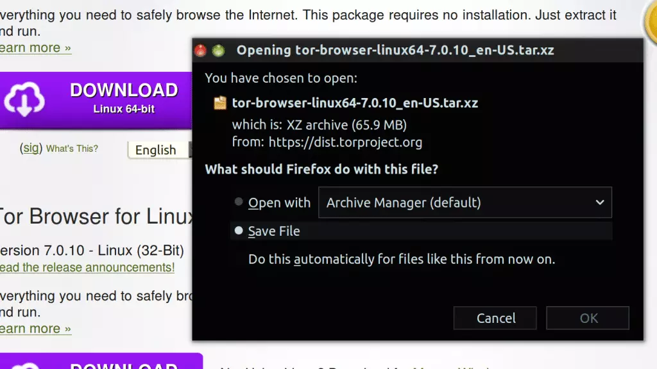This screenshot has width=657, height=369.
Task: Follow the "Learn more »" link above the Download button
Action: pyautogui.click(x=35, y=48)
